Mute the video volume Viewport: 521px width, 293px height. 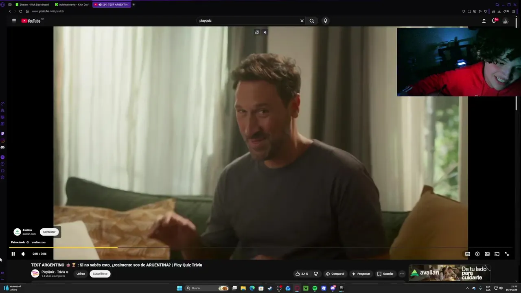[23, 254]
